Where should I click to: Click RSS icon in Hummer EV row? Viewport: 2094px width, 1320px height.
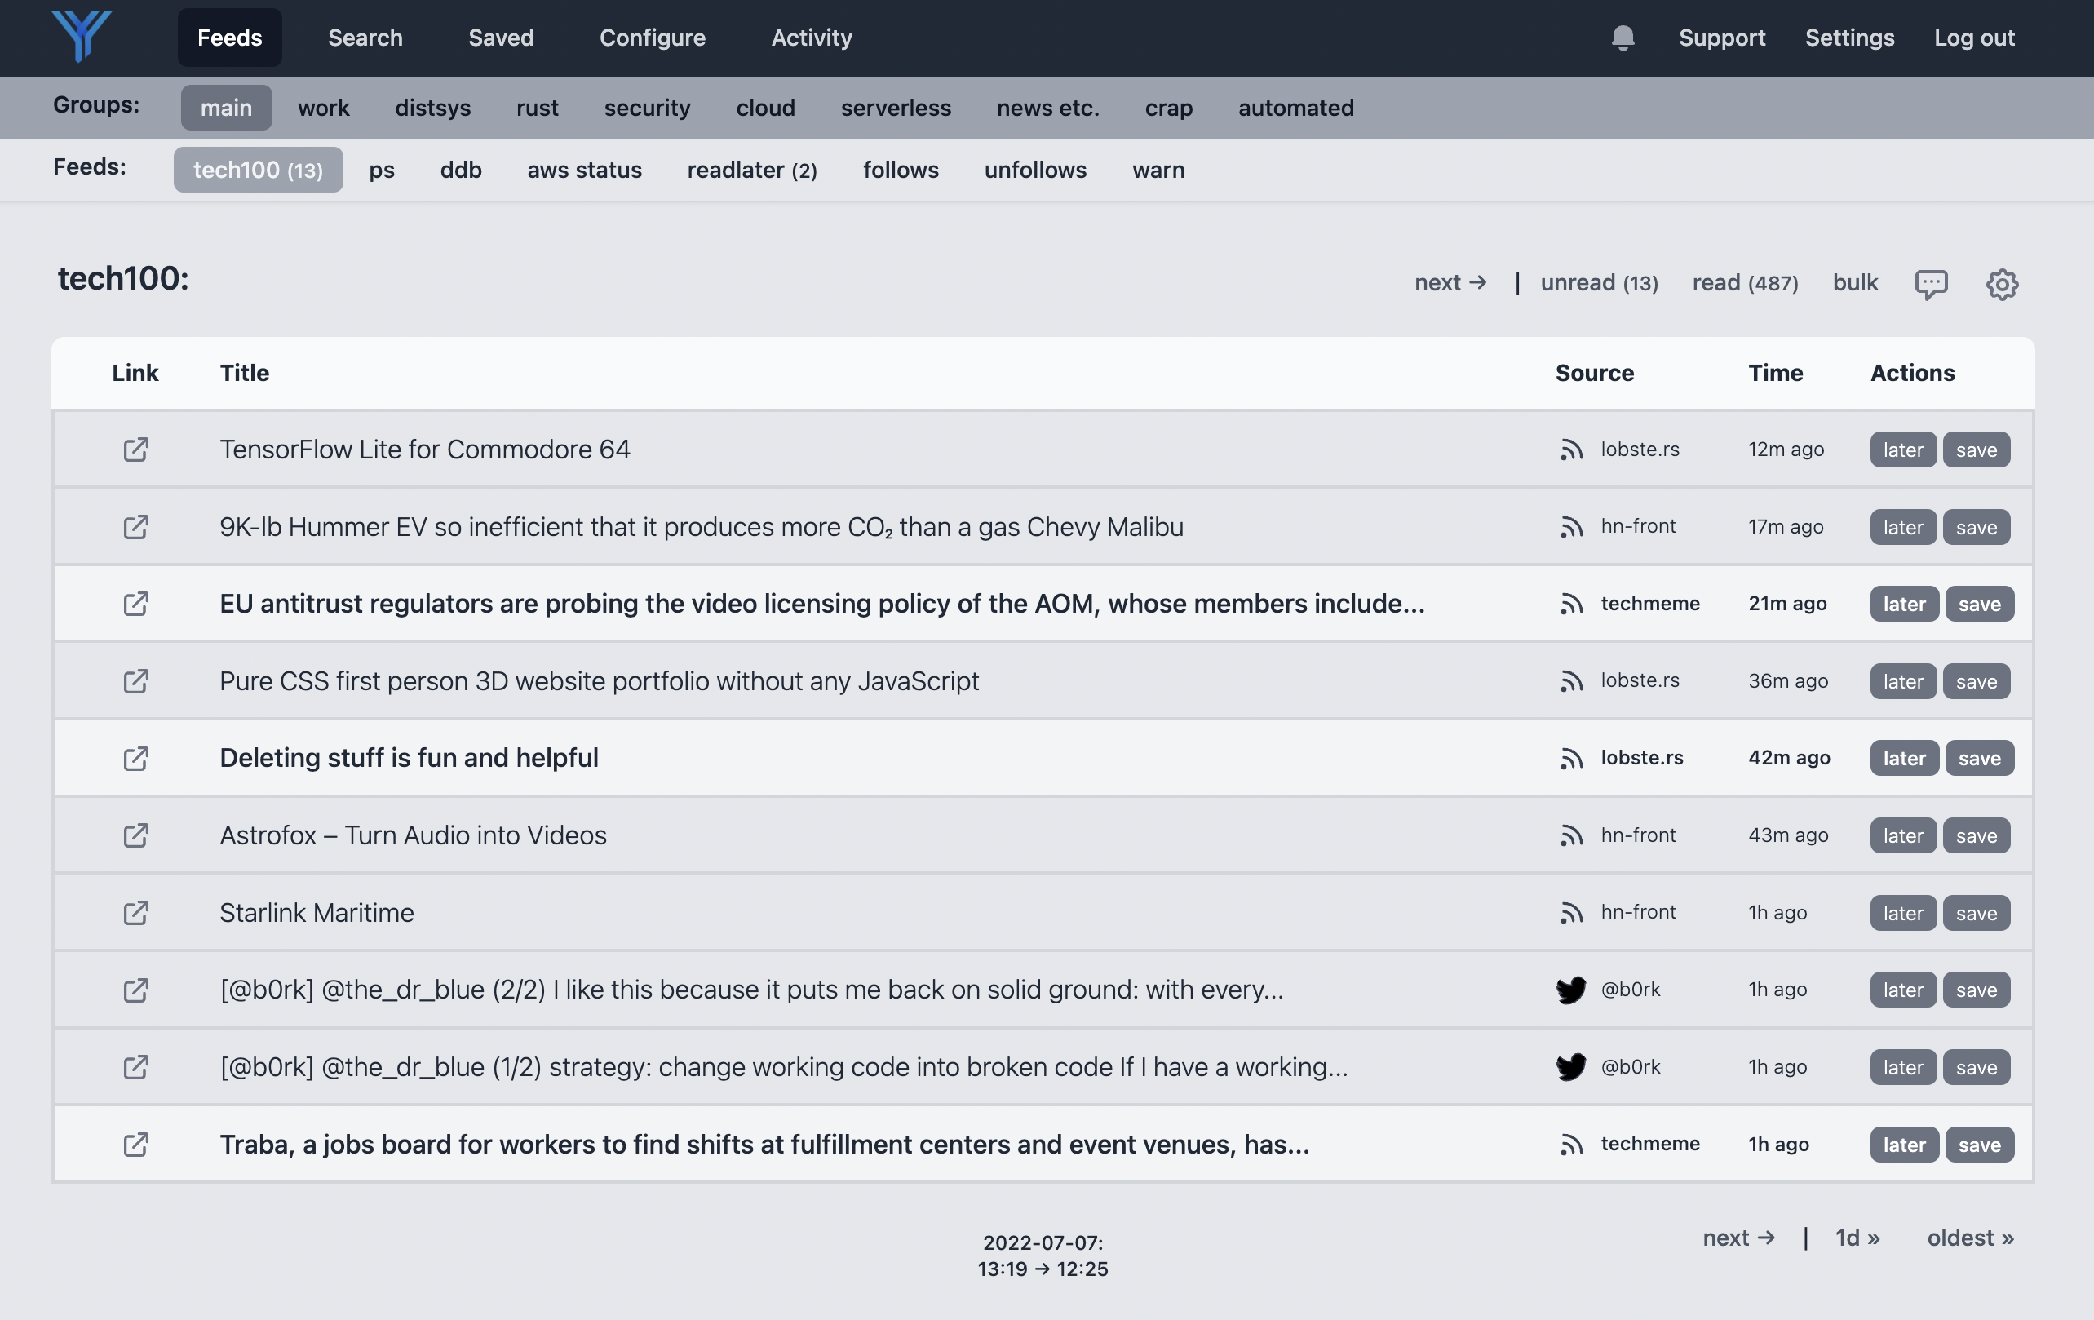pos(1570,527)
